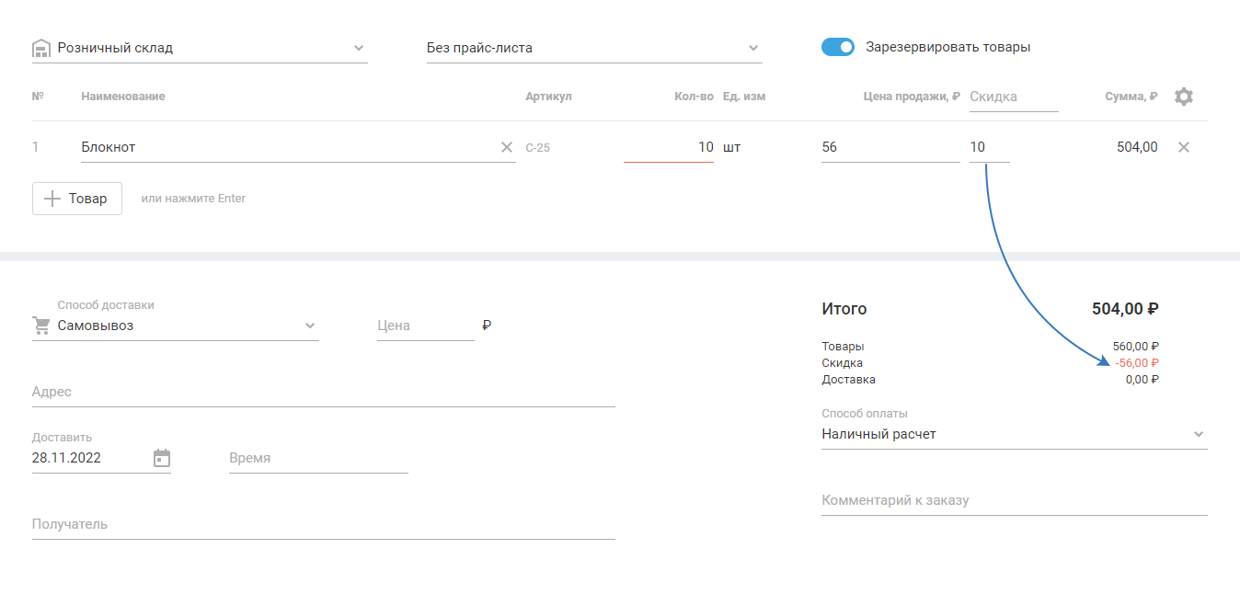This screenshot has width=1240, height=594.
Task: Click the sale price field with 56
Action: tap(890, 147)
